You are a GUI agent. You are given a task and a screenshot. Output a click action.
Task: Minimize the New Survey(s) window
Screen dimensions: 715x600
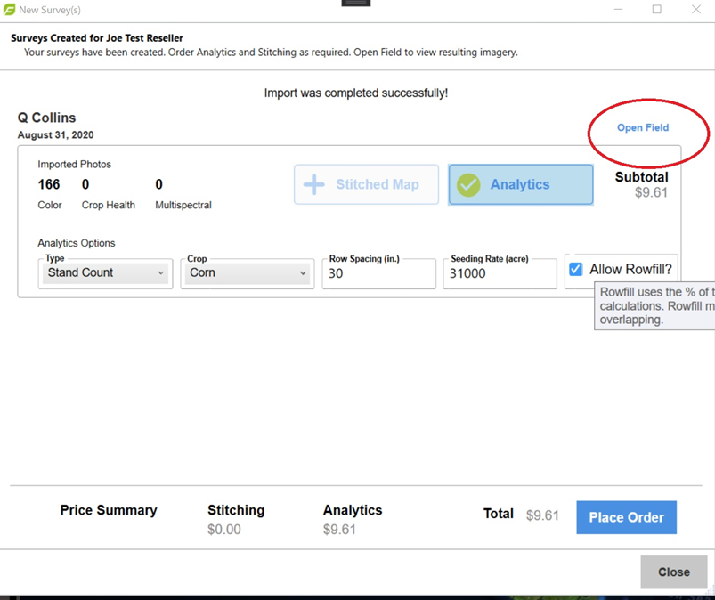coord(616,10)
